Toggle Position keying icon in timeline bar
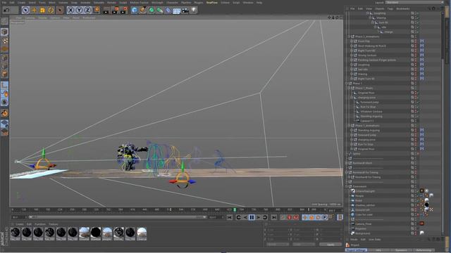Screen dimensions: 451x253 click(x=305, y=217)
